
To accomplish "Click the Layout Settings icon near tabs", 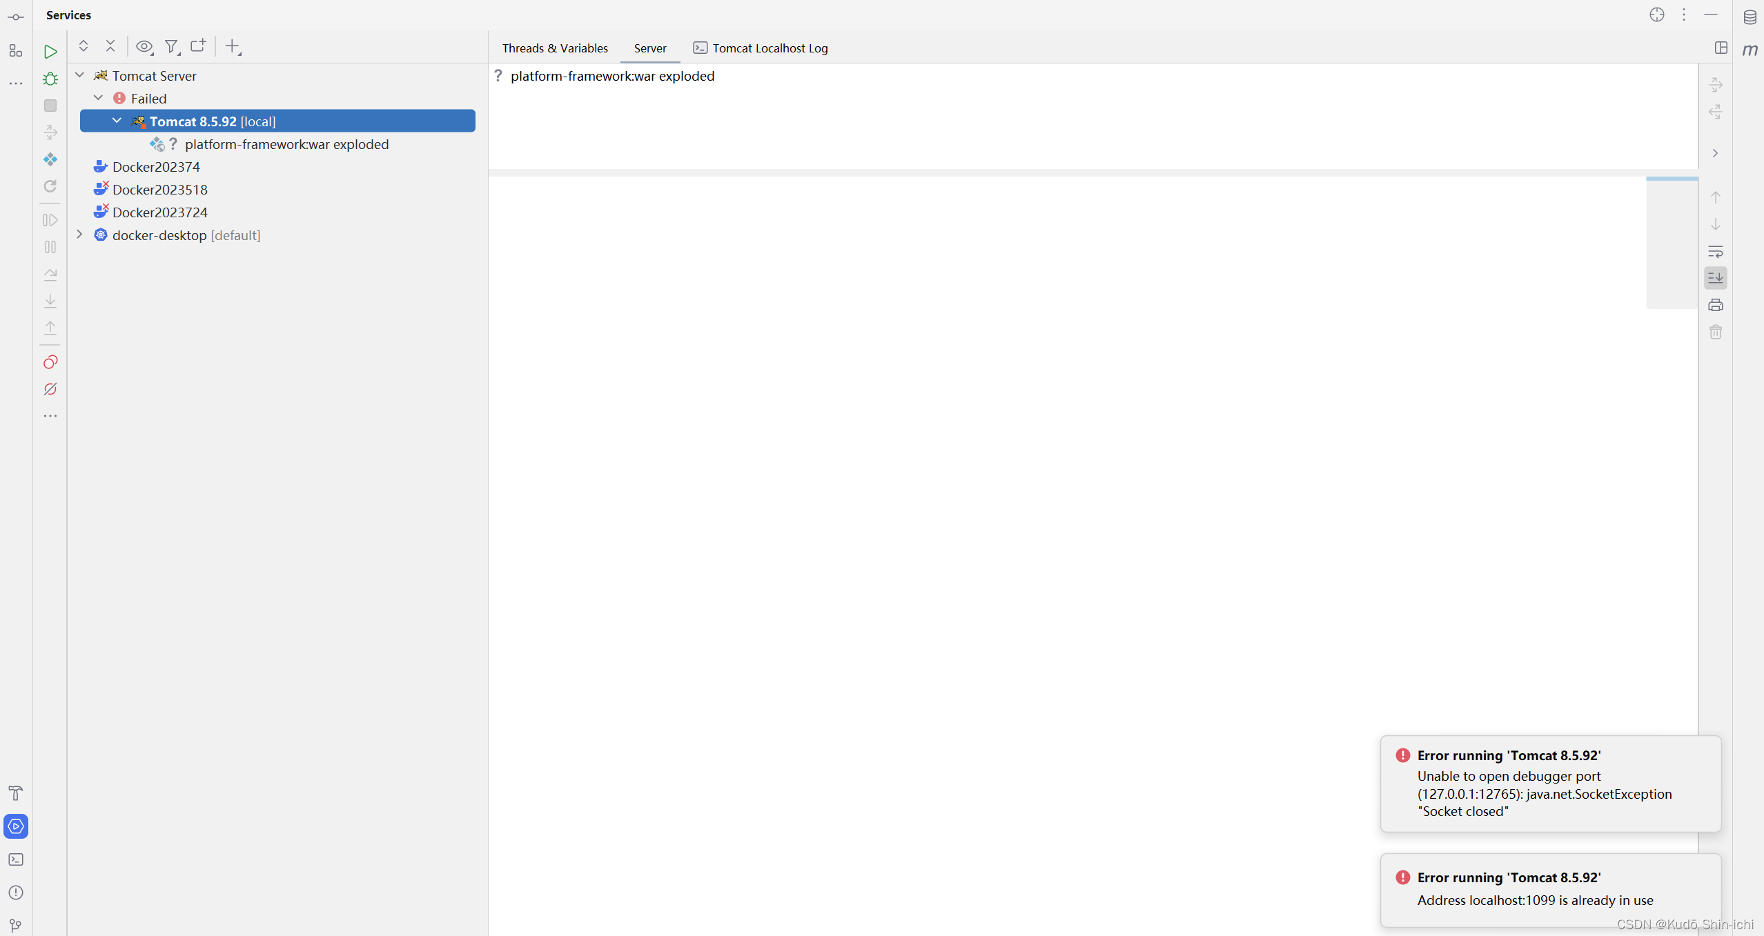I will [x=1721, y=48].
